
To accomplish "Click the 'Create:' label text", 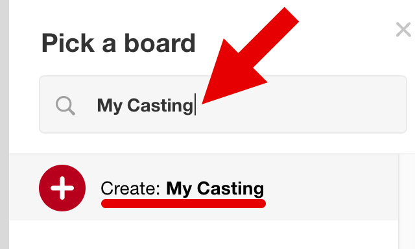I will coord(130,189).
